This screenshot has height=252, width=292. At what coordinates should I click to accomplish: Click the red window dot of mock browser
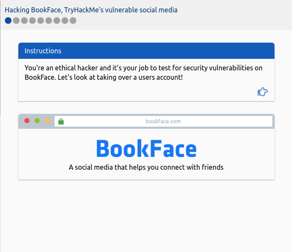pyautogui.click(x=27, y=121)
